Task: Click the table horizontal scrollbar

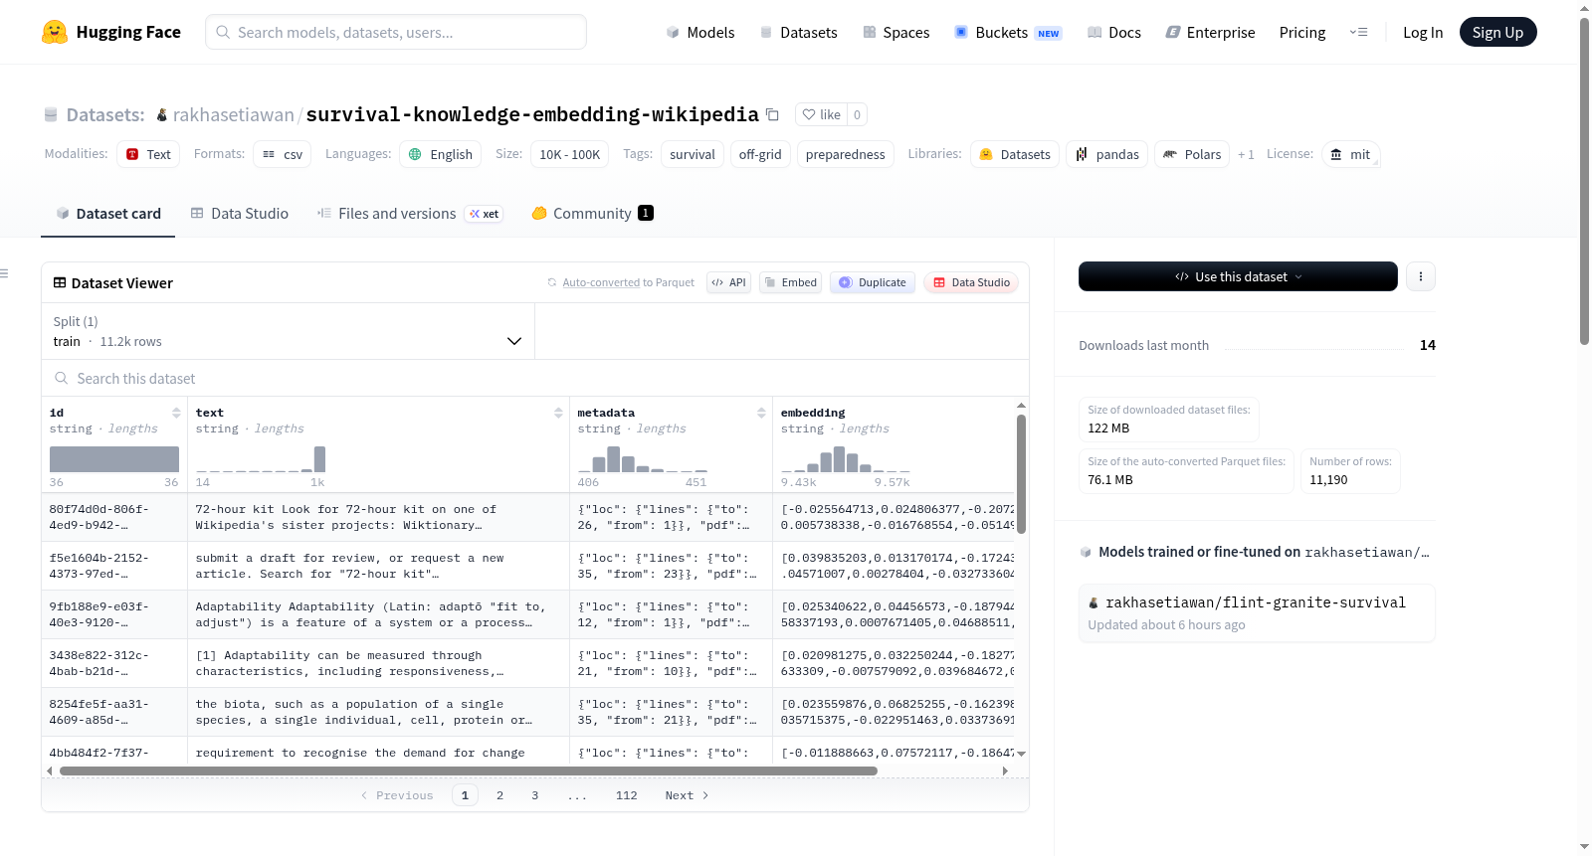Action: pos(468,770)
